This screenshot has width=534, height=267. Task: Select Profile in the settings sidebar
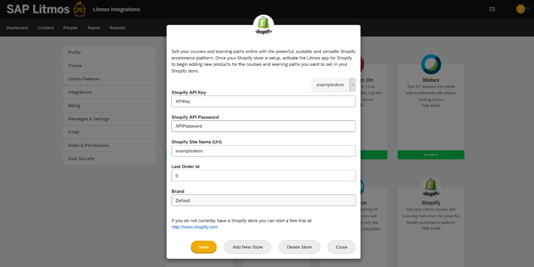click(x=110, y=53)
